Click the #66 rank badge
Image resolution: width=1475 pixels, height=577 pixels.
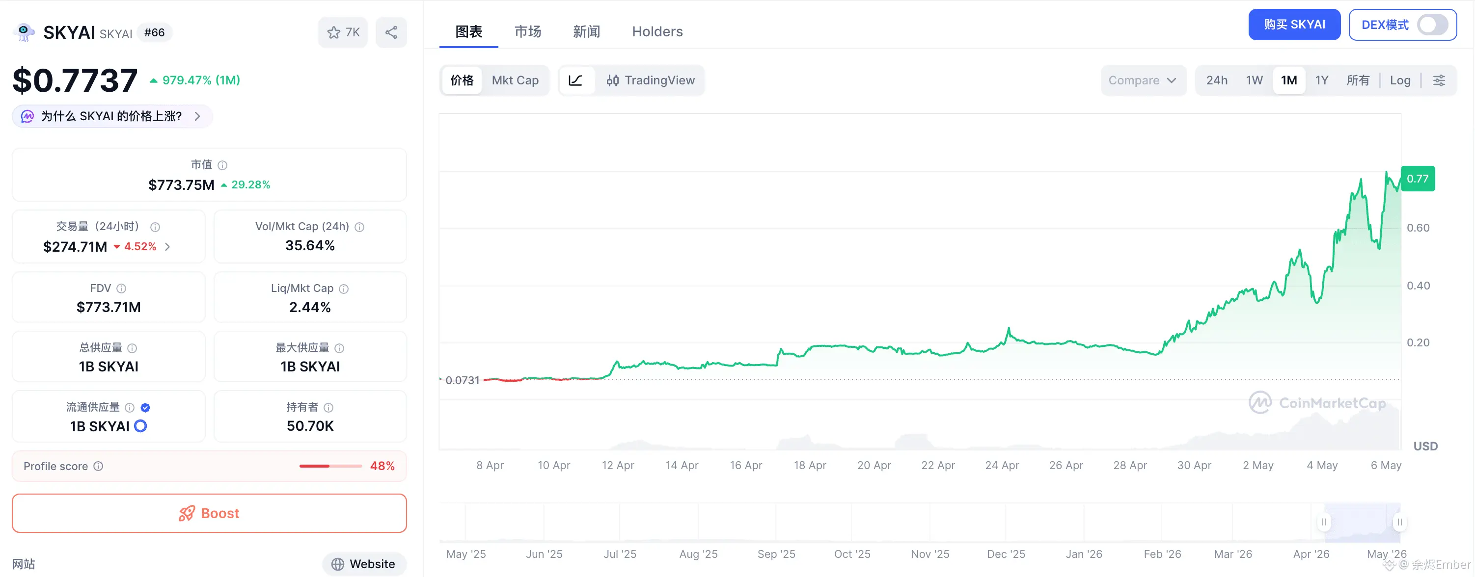click(155, 32)
